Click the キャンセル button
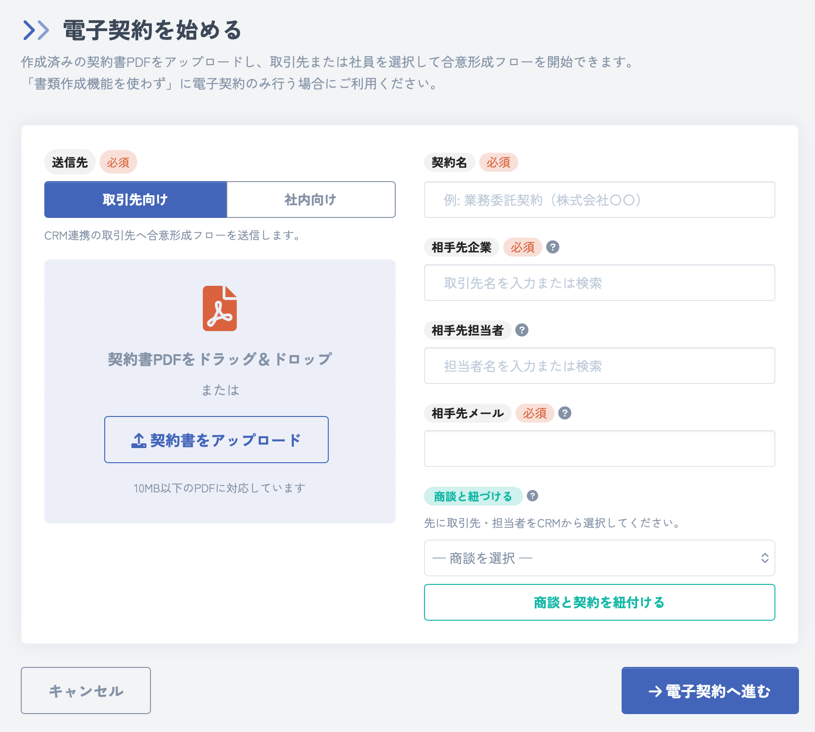Viewport: 815px width, 732px height. click(86, 690)
